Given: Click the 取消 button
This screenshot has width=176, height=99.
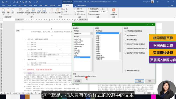Looking at the screenshot, I should coord(150,81).
